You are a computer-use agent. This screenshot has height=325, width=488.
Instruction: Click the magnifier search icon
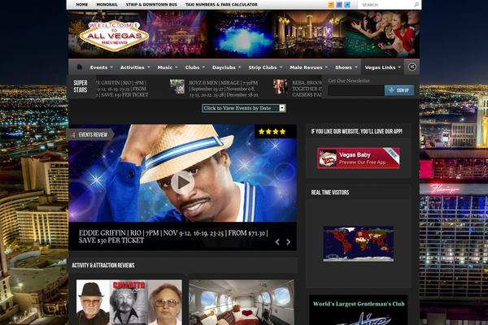coord(416,5)
